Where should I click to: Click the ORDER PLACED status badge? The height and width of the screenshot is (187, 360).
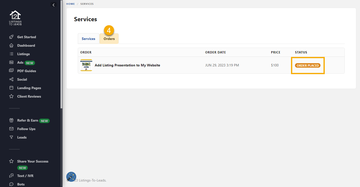[307, 65]
